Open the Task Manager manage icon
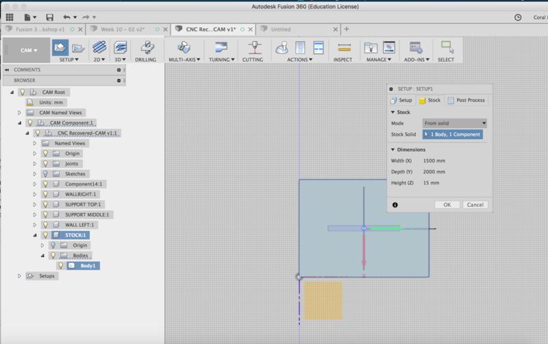The image size is (548, 344). click(x=389, y=47)
